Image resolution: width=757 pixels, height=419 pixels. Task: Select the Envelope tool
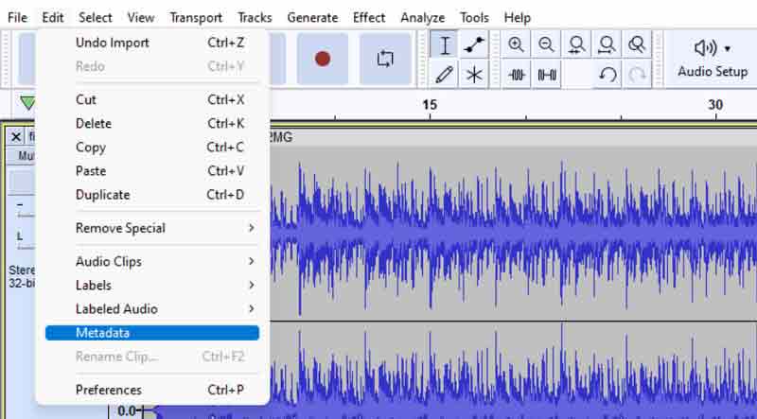475,45
